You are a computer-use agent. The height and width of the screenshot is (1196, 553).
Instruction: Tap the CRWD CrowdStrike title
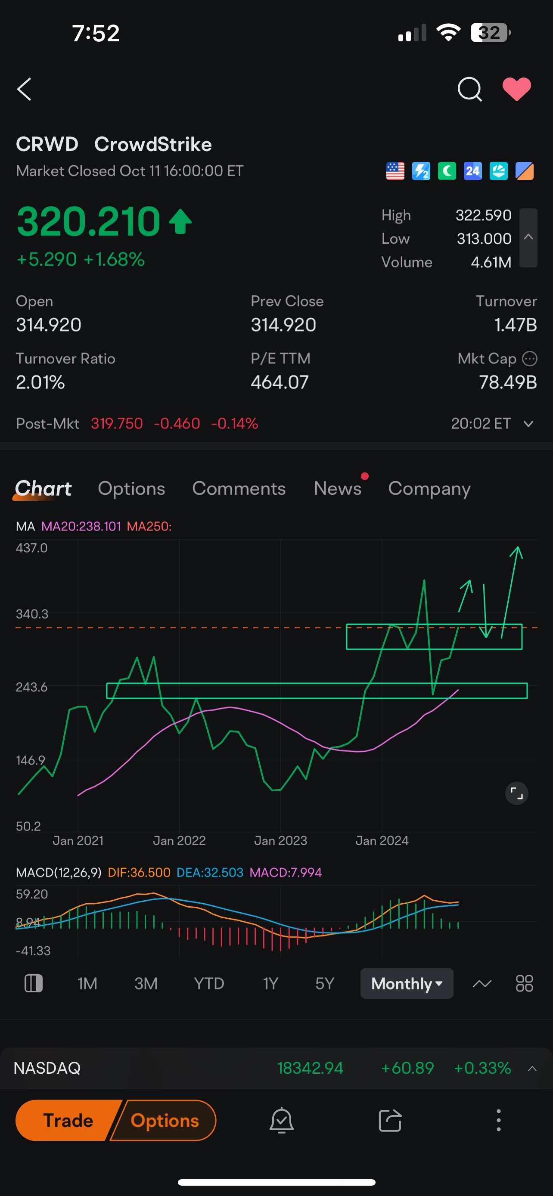tap(114, 144)
